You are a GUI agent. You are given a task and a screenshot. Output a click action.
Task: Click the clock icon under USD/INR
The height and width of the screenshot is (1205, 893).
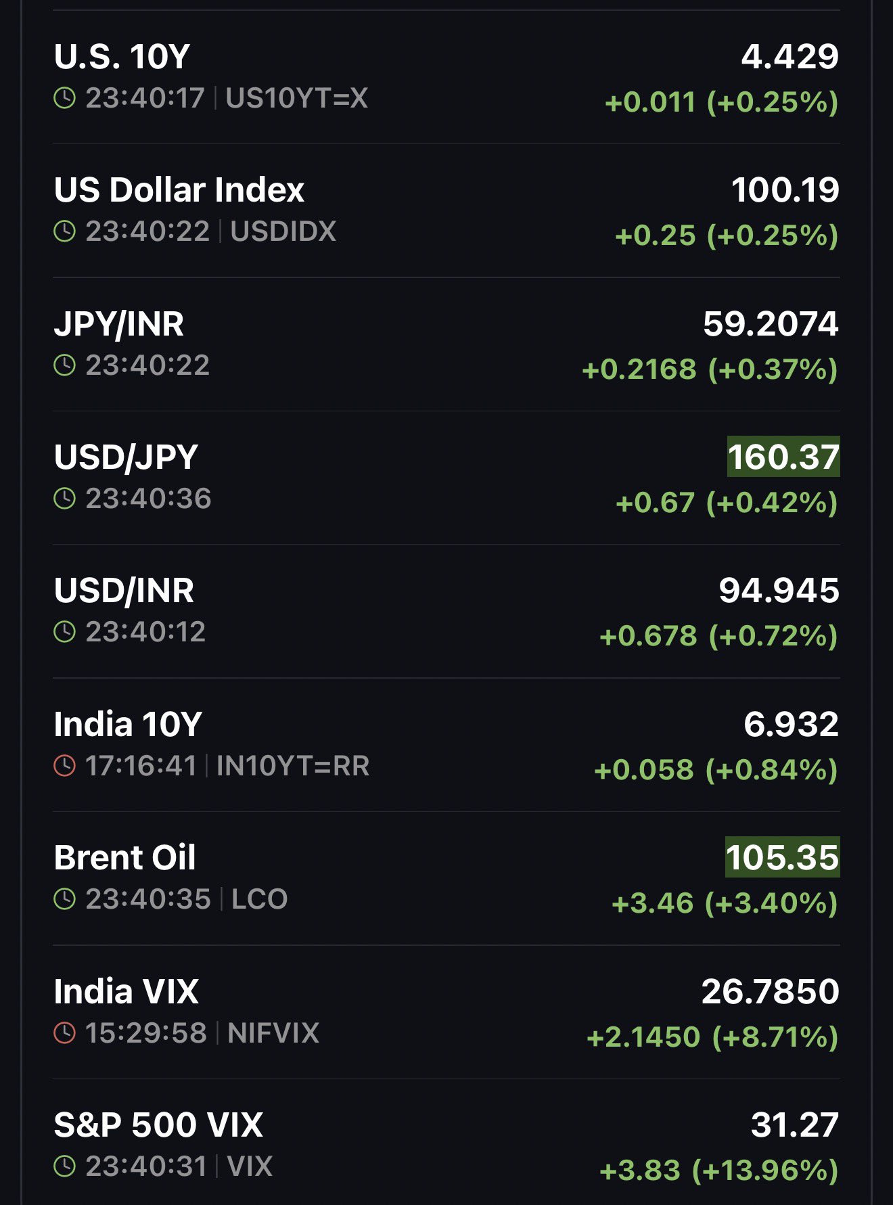pyautogui.click(x=64, y=632)
